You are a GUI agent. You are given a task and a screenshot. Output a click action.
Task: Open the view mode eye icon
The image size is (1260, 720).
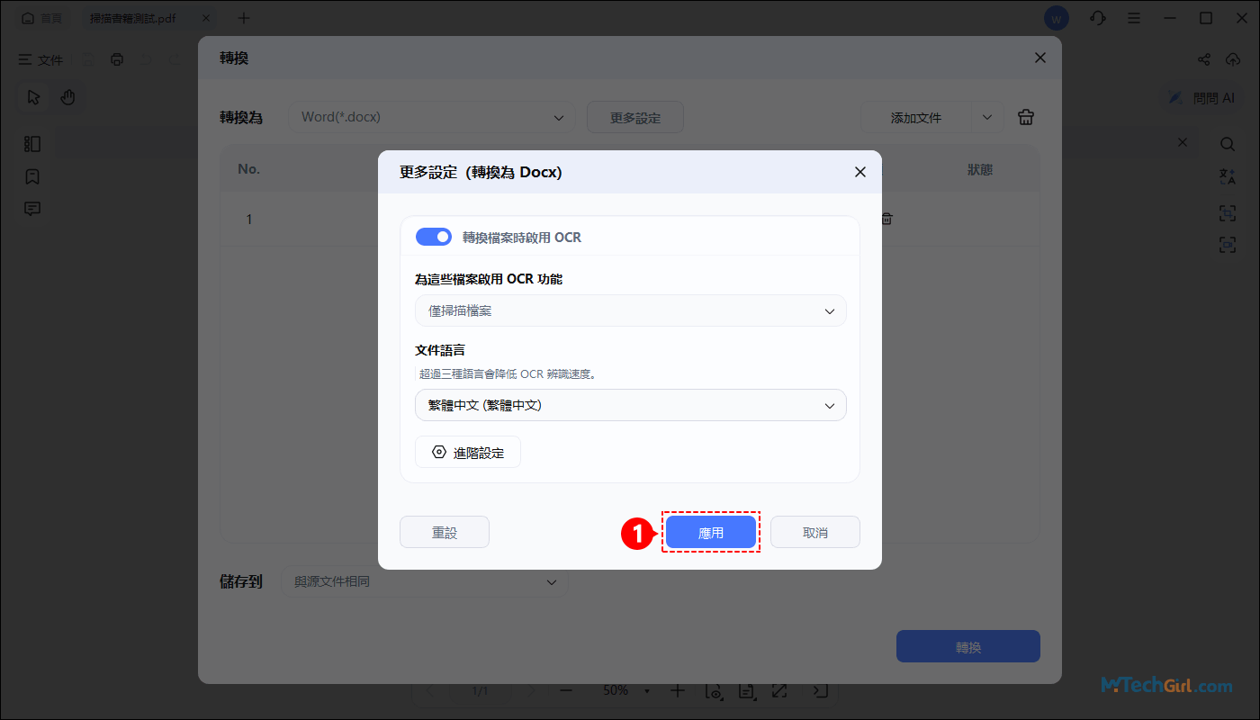(715, 691)
